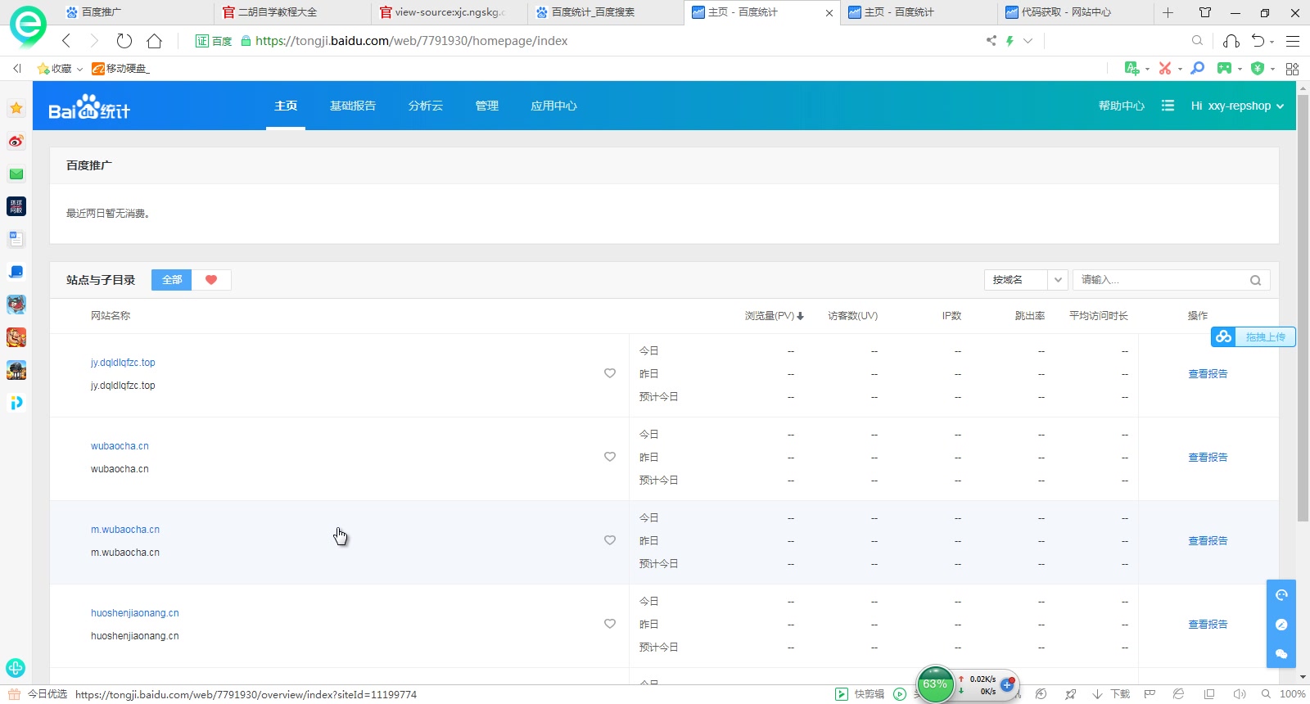Open the 分析云 navigation menu
The width and height of the screenshot is (1310, 704).
(x=426, y=106)
